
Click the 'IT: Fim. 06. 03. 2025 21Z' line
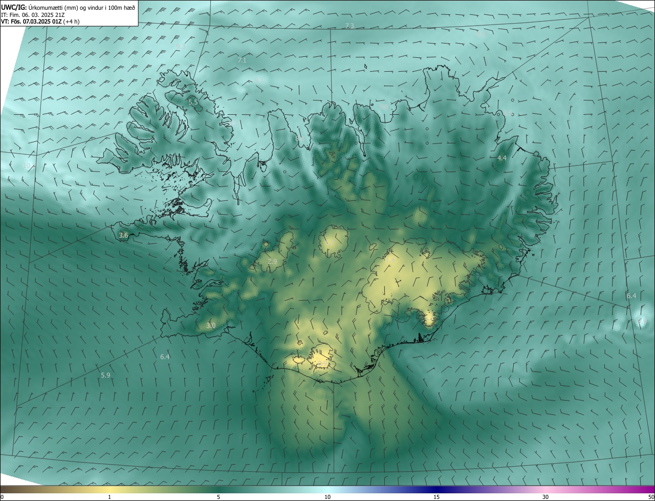[32, 15]
